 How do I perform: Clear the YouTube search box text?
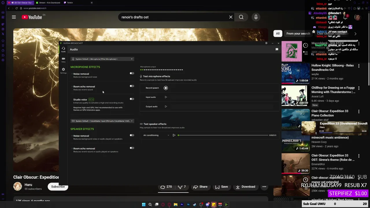[x=231, y=17]
